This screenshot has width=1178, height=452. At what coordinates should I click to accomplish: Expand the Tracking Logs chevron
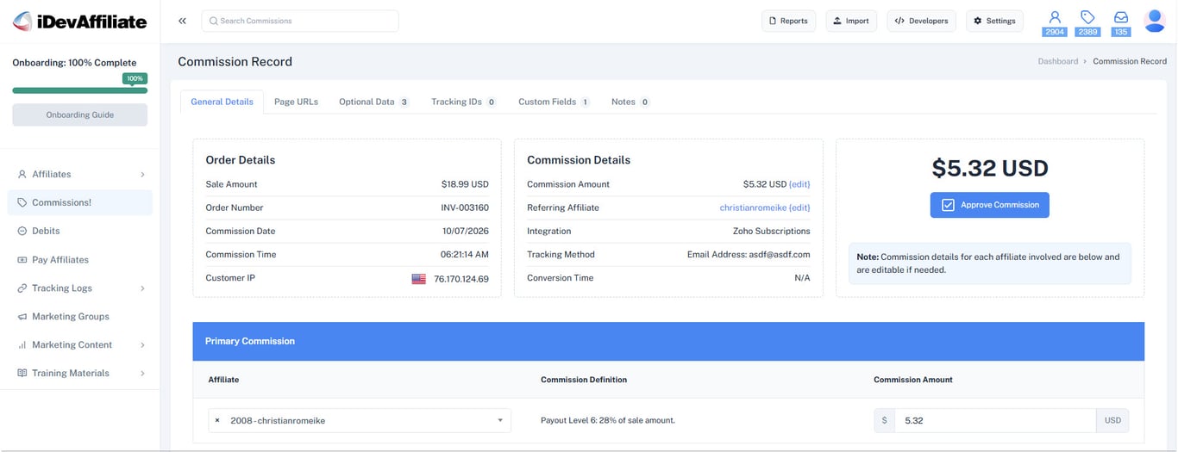(142, 288)
